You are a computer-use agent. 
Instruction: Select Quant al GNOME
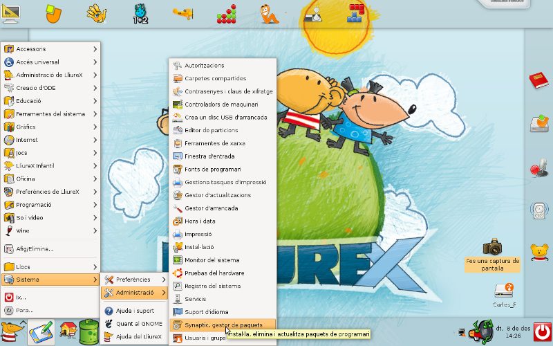pos(134,324)
